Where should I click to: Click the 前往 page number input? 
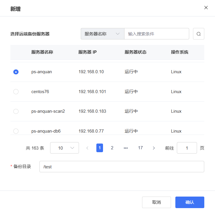coord(187,148)
